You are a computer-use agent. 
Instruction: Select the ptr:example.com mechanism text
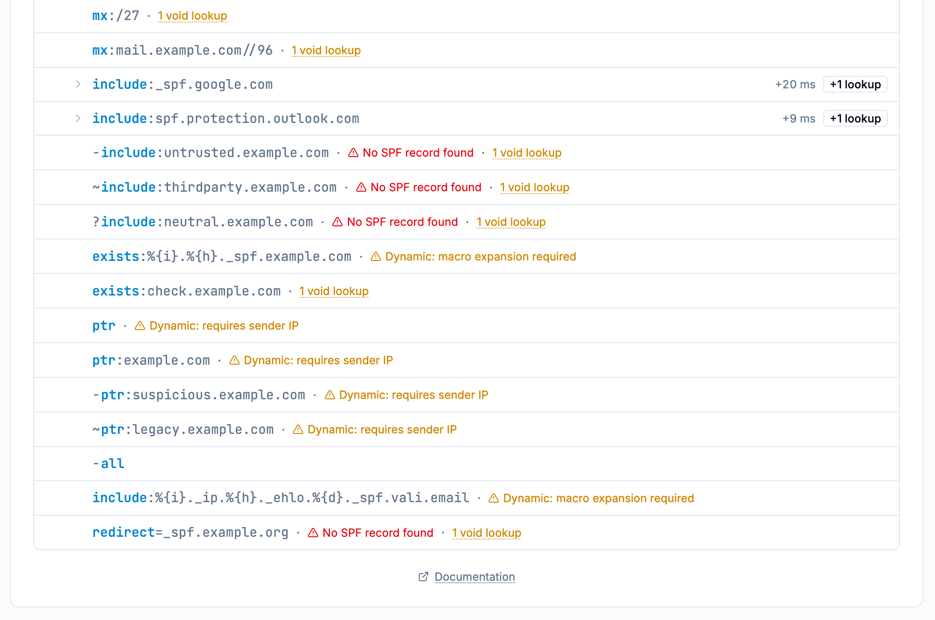pos(151,360)
